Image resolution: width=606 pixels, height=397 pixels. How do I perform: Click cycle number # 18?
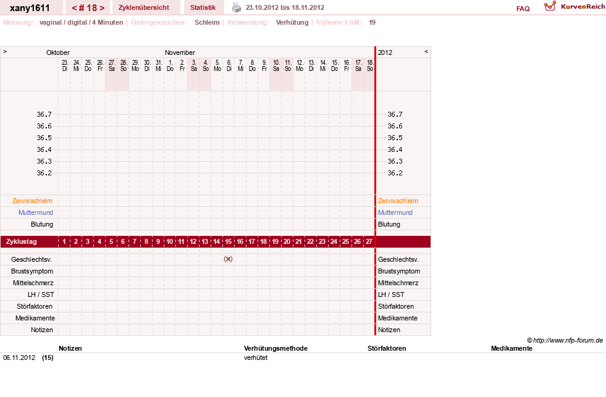(88, 8)
